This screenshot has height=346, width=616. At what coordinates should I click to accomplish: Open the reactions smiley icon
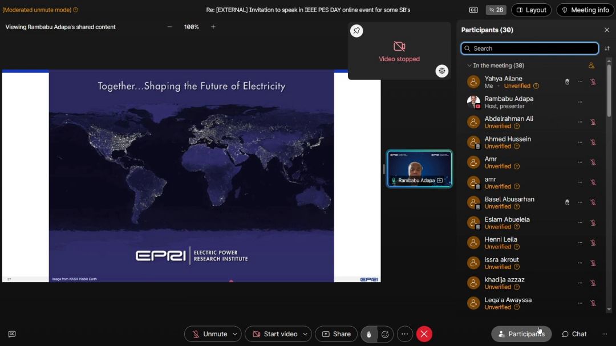pos(386,334)
